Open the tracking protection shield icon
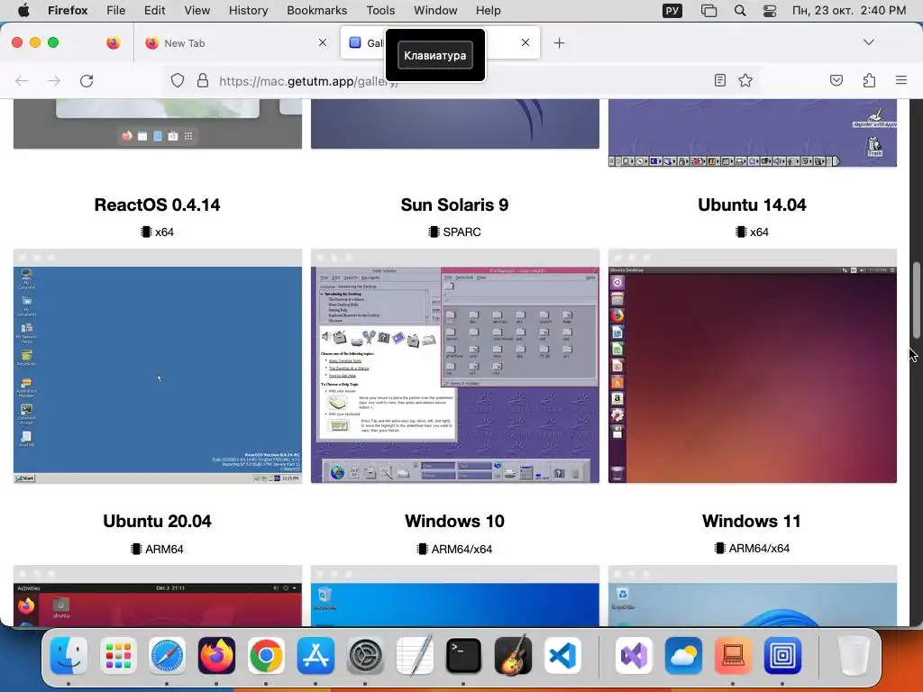Viewport: 923px width, 692px height. [x=178, y=80]
